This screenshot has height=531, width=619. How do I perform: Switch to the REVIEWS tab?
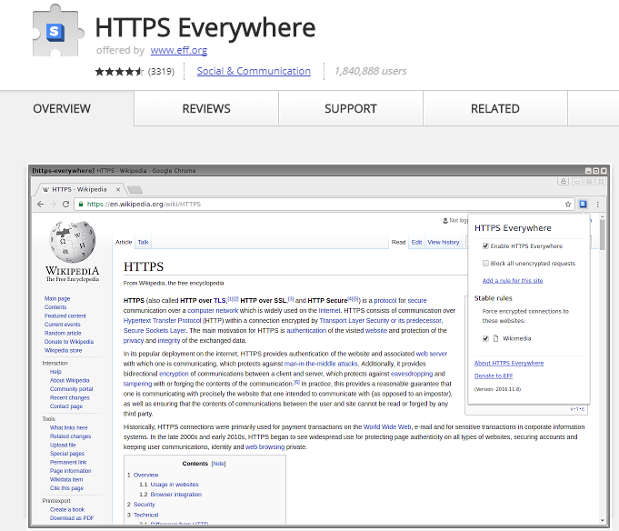[x=206, y=108]
